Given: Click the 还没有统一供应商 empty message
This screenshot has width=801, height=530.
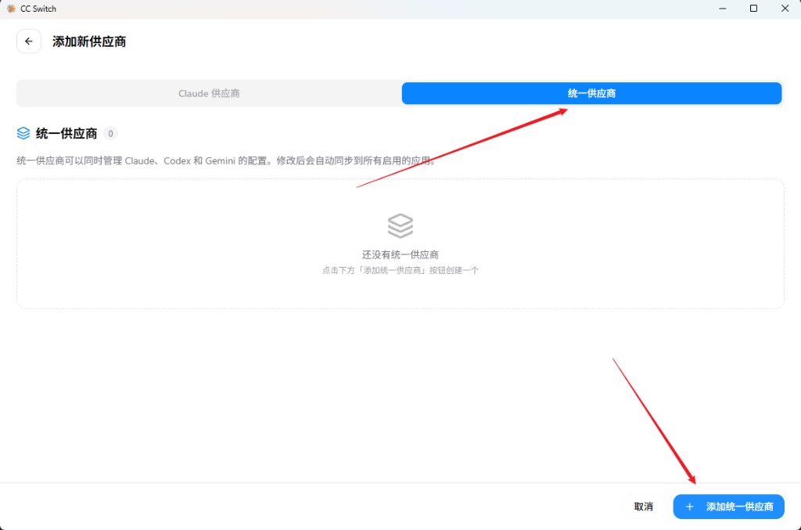Looking at the screenshot, I should (400, 254).
